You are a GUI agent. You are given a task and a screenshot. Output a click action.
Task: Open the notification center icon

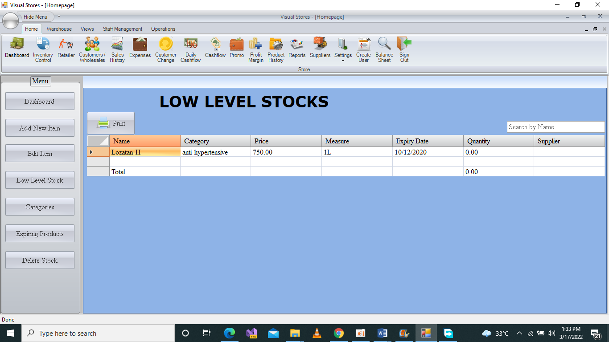595,333
